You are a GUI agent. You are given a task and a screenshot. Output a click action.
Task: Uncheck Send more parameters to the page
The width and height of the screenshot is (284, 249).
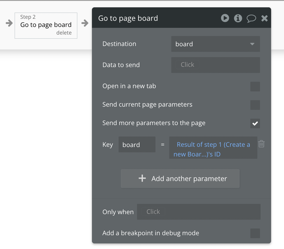click(255, 123)
